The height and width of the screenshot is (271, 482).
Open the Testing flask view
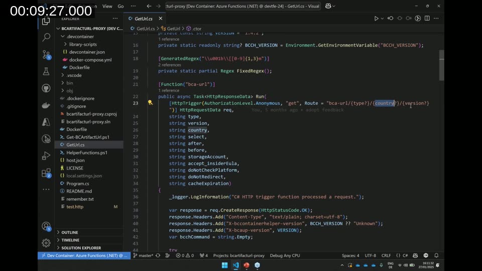point(46,72)
